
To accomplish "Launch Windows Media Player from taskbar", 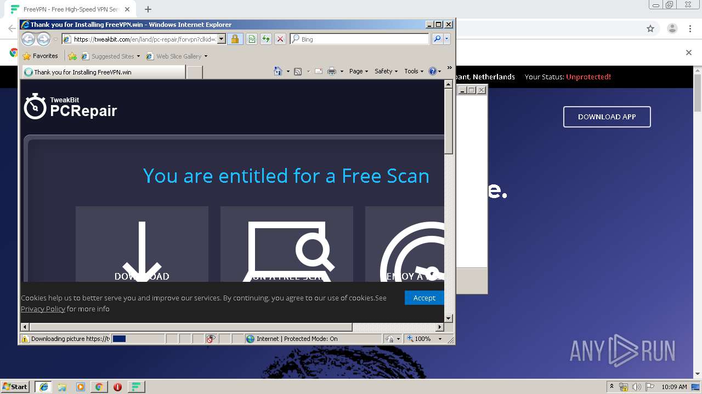I will [x=81, y=386].
